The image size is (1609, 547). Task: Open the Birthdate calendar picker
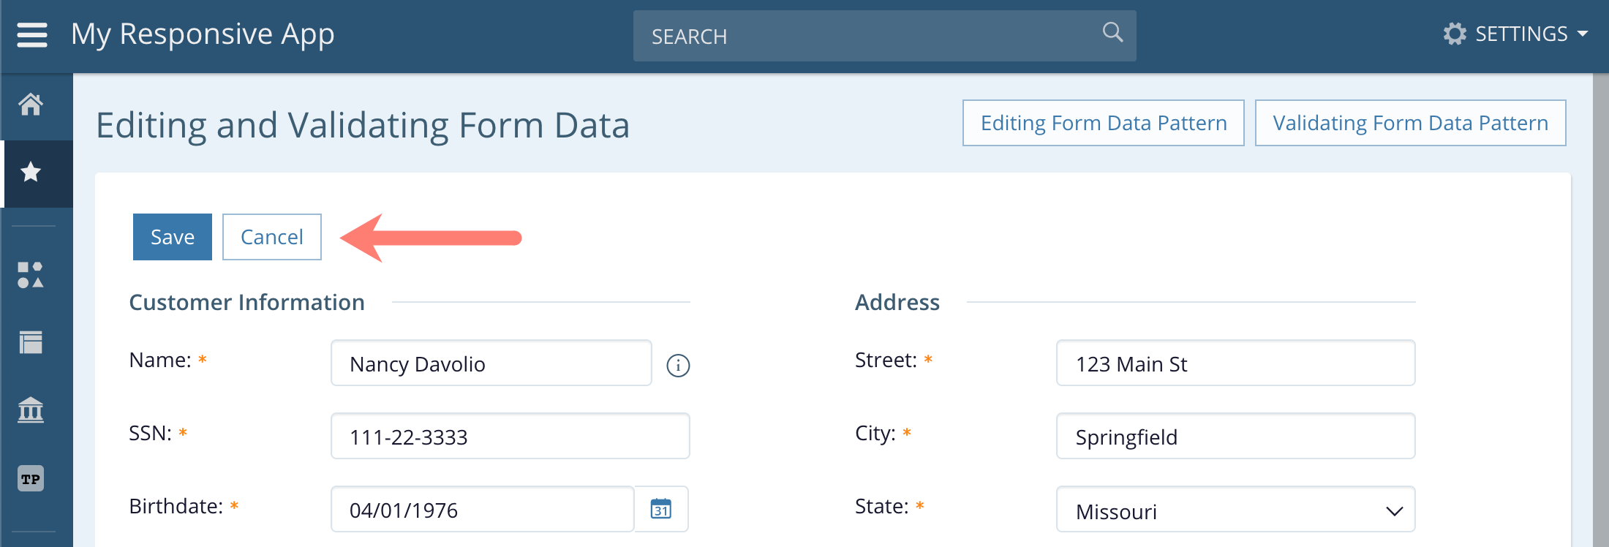click(661, 509)
